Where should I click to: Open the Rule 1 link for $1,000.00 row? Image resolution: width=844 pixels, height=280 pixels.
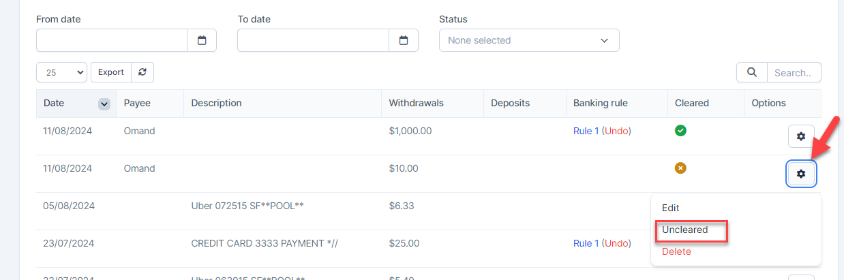click(x=586, y=131)
